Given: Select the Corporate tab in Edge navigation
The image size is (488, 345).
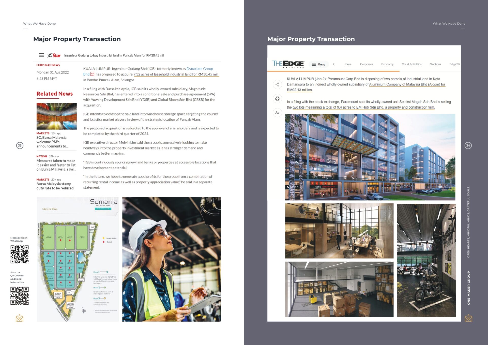Looking at the screenshot, I should tap(366, 64).
